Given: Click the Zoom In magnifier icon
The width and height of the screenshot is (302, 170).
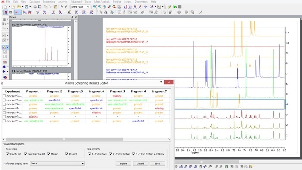Looking at the screenshot, I should click(95, 7).
